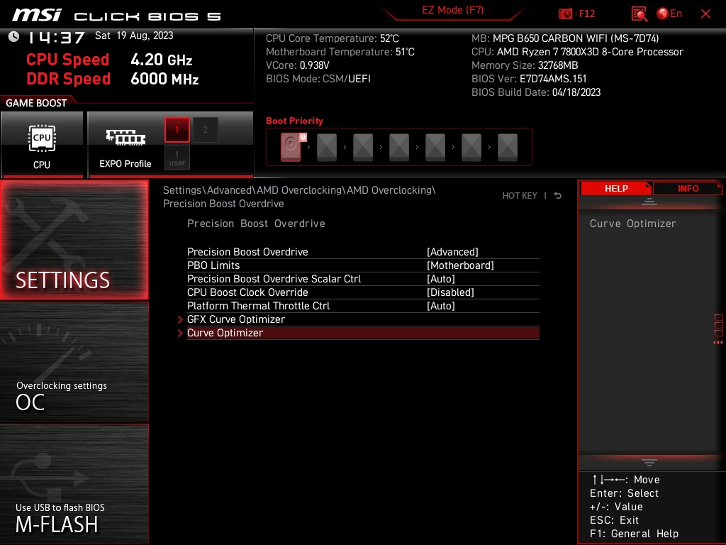This screenshot has width=726, height=545.
Task: Click the side panel expand arrows
Action: tap(717, 343)
